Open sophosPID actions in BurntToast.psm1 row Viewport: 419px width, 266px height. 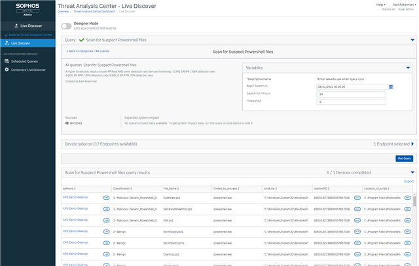(x=357, y=243)
